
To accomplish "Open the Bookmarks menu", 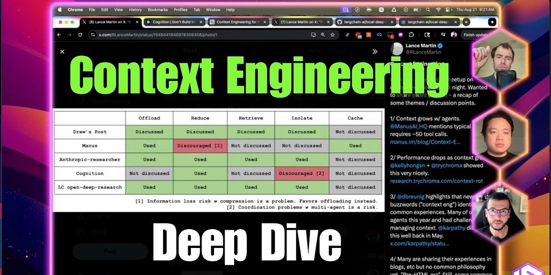I will click(x=158, y=9).
